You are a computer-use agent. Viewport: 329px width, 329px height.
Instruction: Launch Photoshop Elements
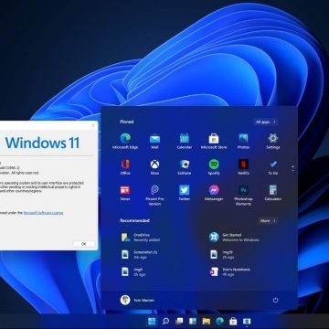[243, 196]
